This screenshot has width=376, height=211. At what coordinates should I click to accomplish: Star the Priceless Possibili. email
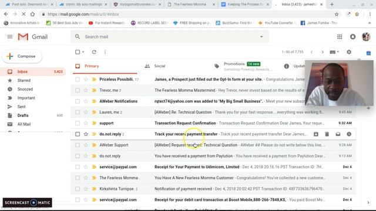tap(86, 80)
